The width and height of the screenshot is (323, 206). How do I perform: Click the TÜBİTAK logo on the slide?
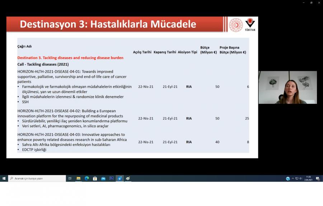point(250,24)
